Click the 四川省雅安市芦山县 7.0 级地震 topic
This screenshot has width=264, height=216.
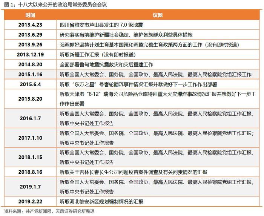tap(101, 25)
